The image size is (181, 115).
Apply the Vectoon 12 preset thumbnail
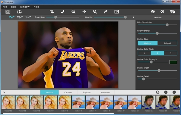click(x=163, y=102)
